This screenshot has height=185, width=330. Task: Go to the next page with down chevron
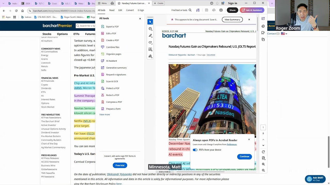(263, 145)
